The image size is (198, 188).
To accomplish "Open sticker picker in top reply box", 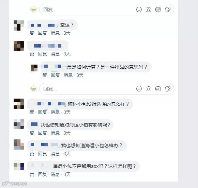I will [168, 10].
